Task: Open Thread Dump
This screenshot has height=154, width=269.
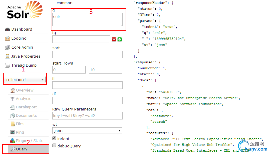Action: (x=24, y=65)
